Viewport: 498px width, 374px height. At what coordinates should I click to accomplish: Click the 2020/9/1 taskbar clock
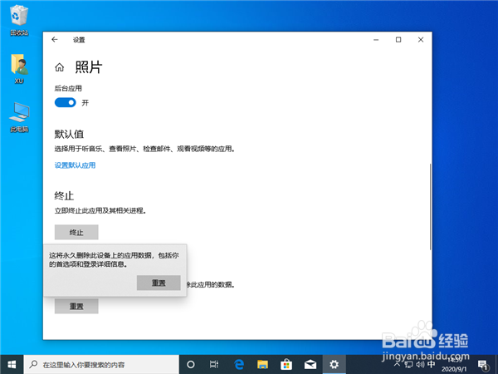(454, 365)
